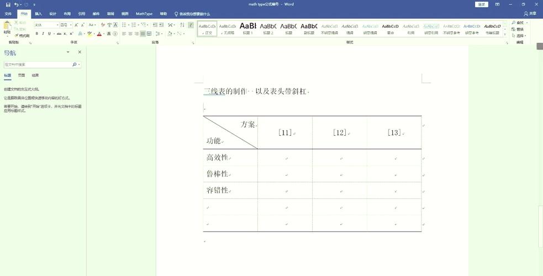
Task: Expand the styles gallery more arrow
Action: (504, 35)
